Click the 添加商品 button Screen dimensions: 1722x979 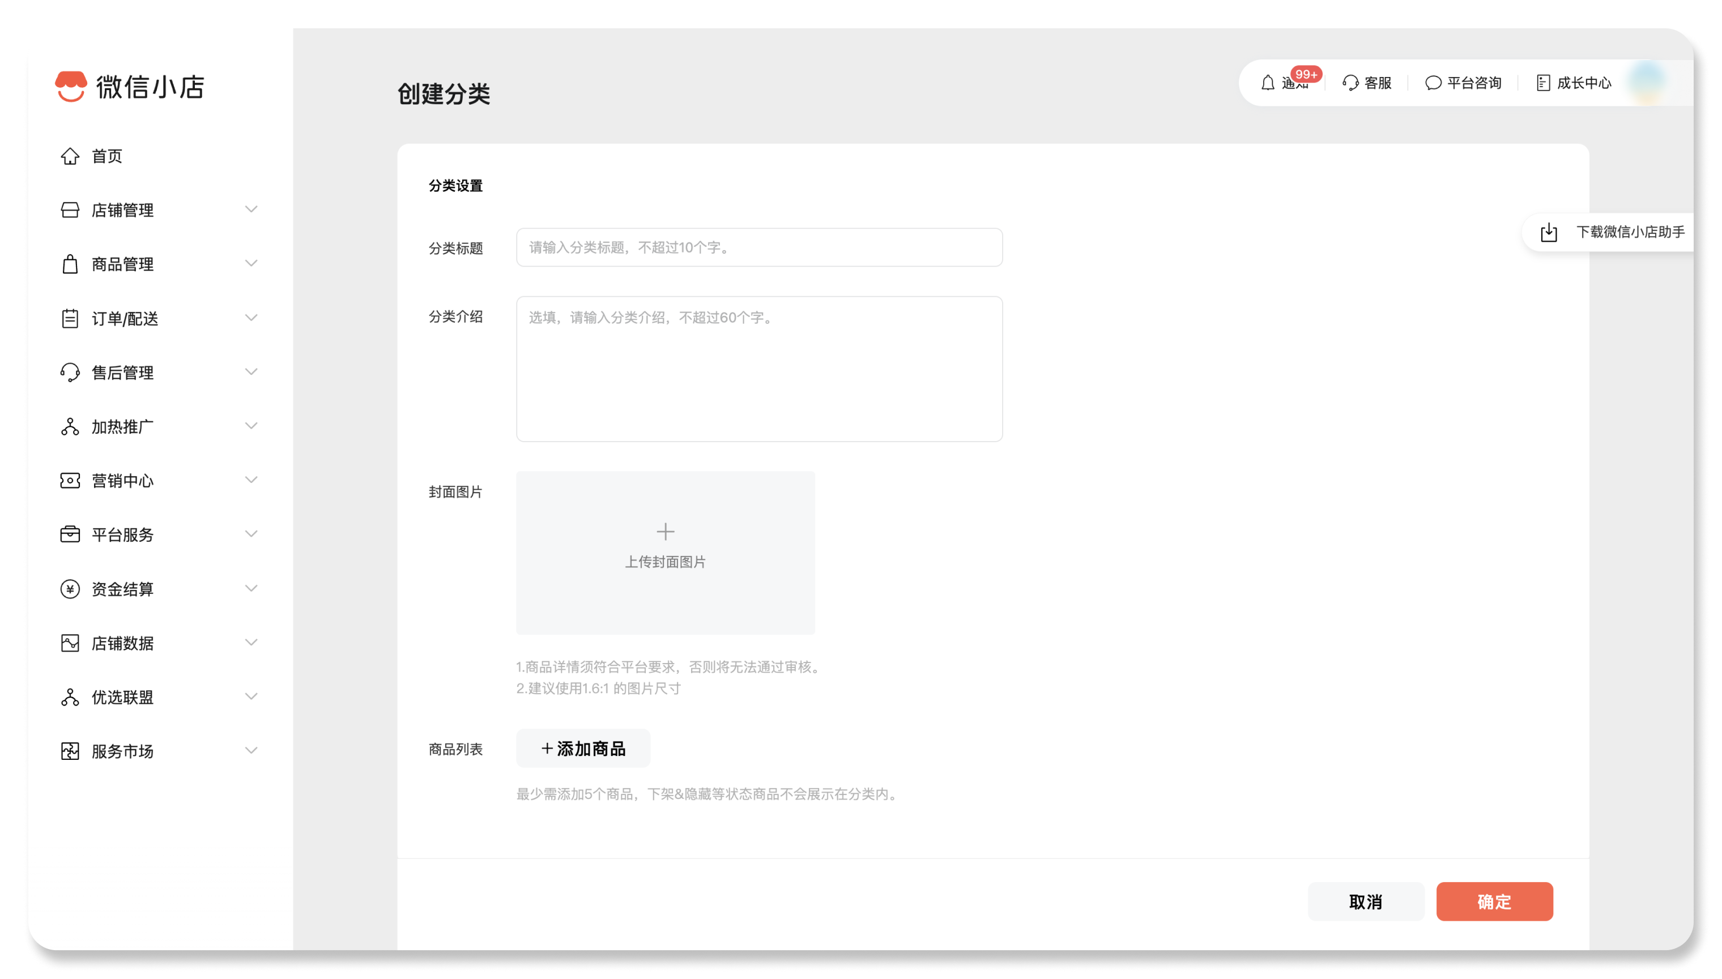pyautogui.click(x=583, y=749)
